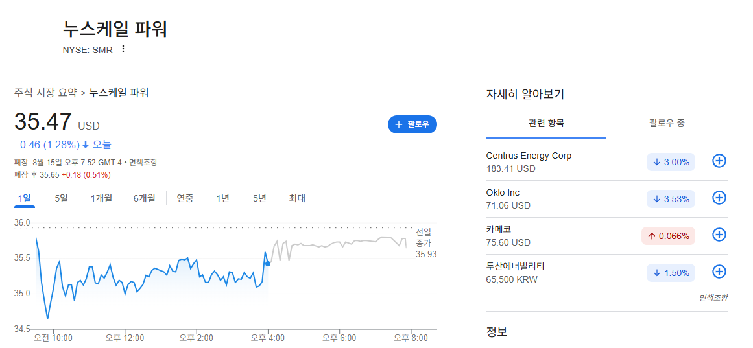Click the 1.50% down badge for 두산에너빌리티
The width and height of the screenshot is (753, 348).
(x=671, y=273)
